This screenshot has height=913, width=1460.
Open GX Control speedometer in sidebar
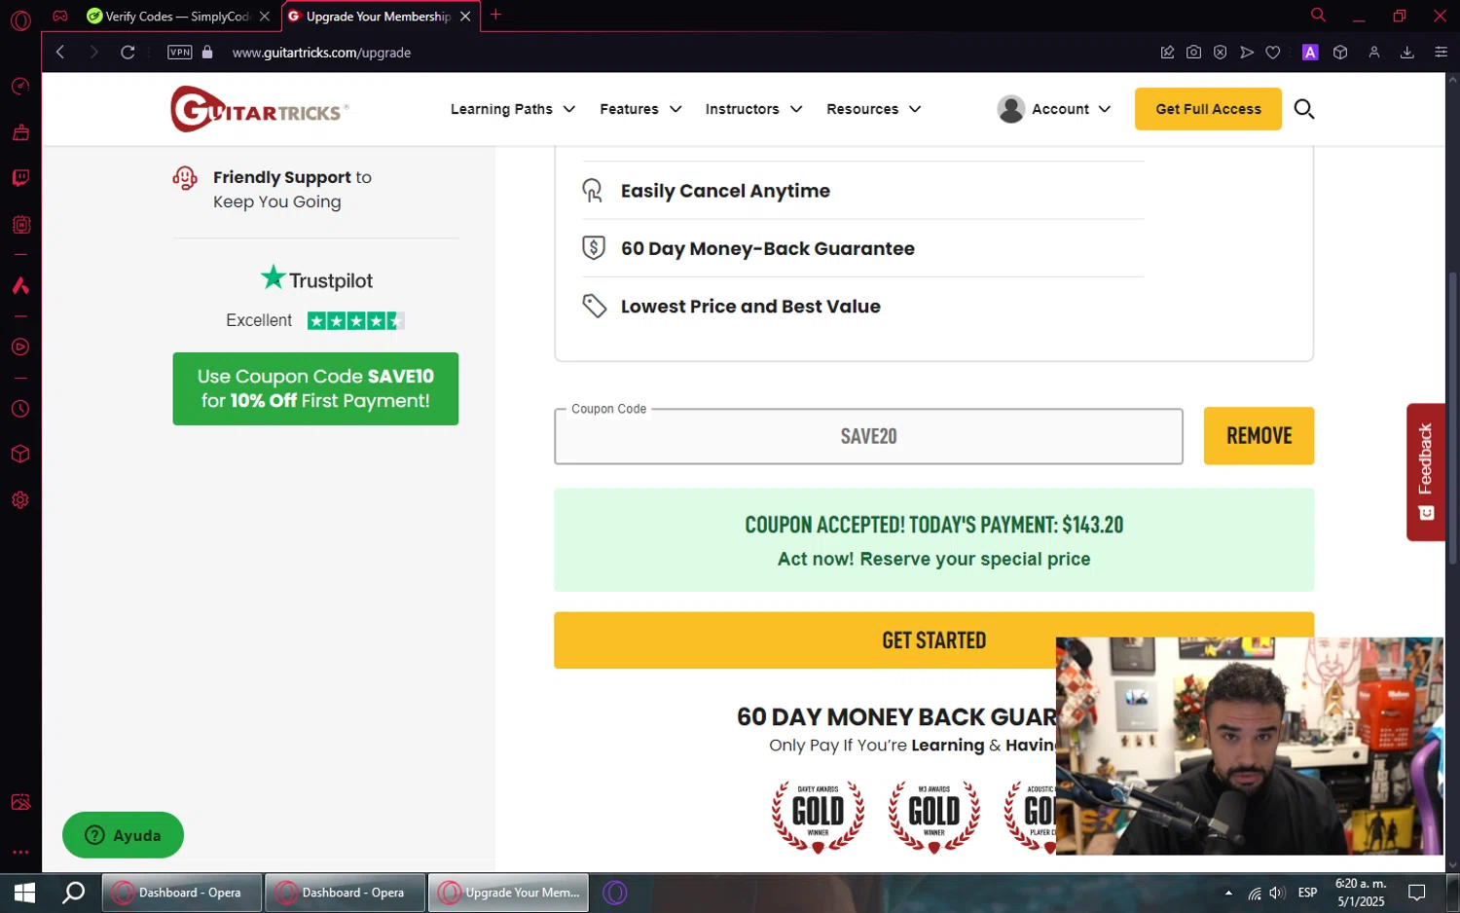pyautogui.click(x=20, y=87)
